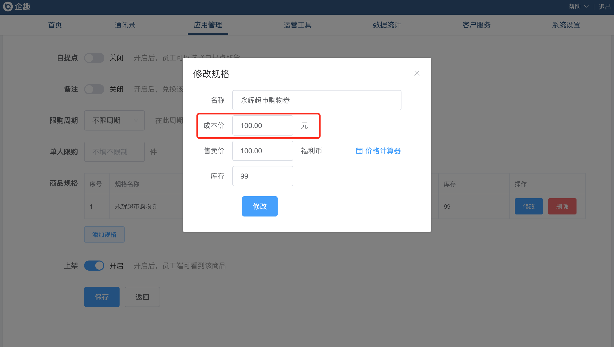Click the red 删除 button

562,206
